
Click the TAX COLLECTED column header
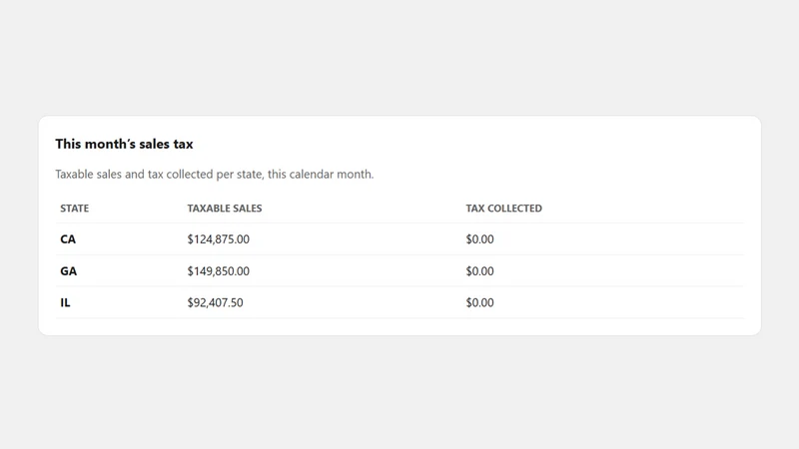tap(503, 209)
